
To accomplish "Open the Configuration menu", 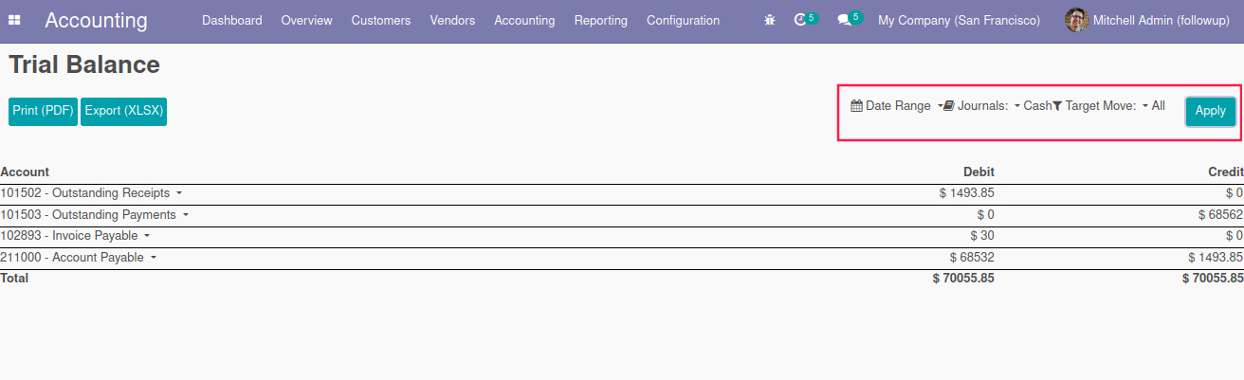I will [x=683, y=20].
